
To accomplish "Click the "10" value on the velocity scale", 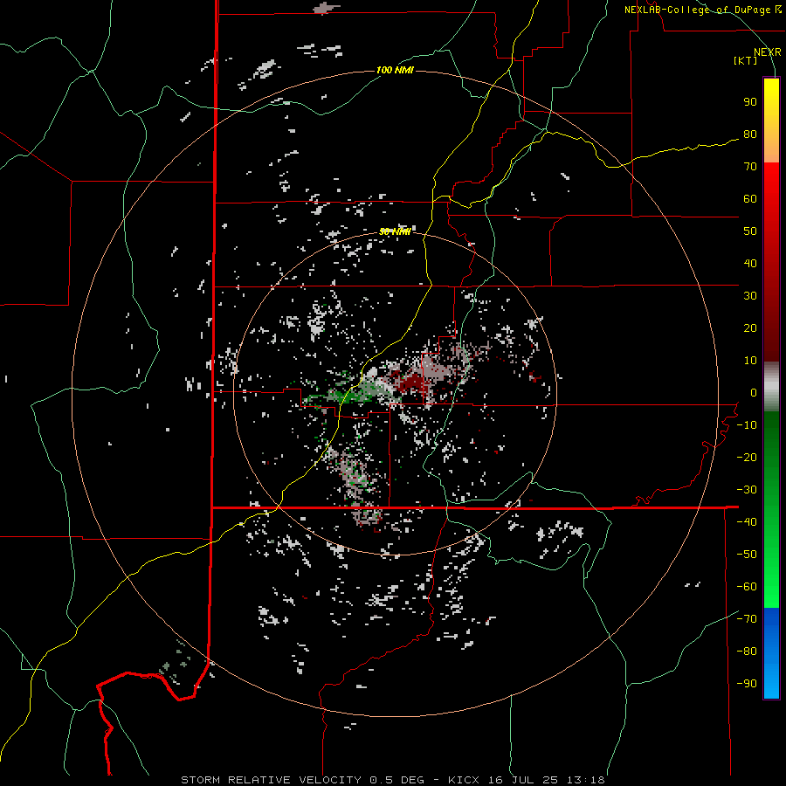I will click(x=750, y=361).
